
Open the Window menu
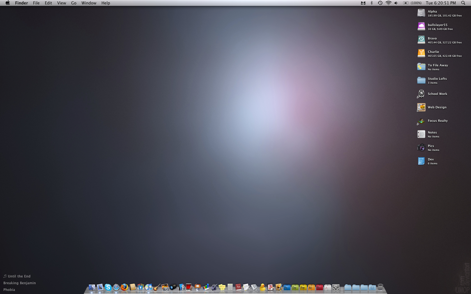[89, 3]
